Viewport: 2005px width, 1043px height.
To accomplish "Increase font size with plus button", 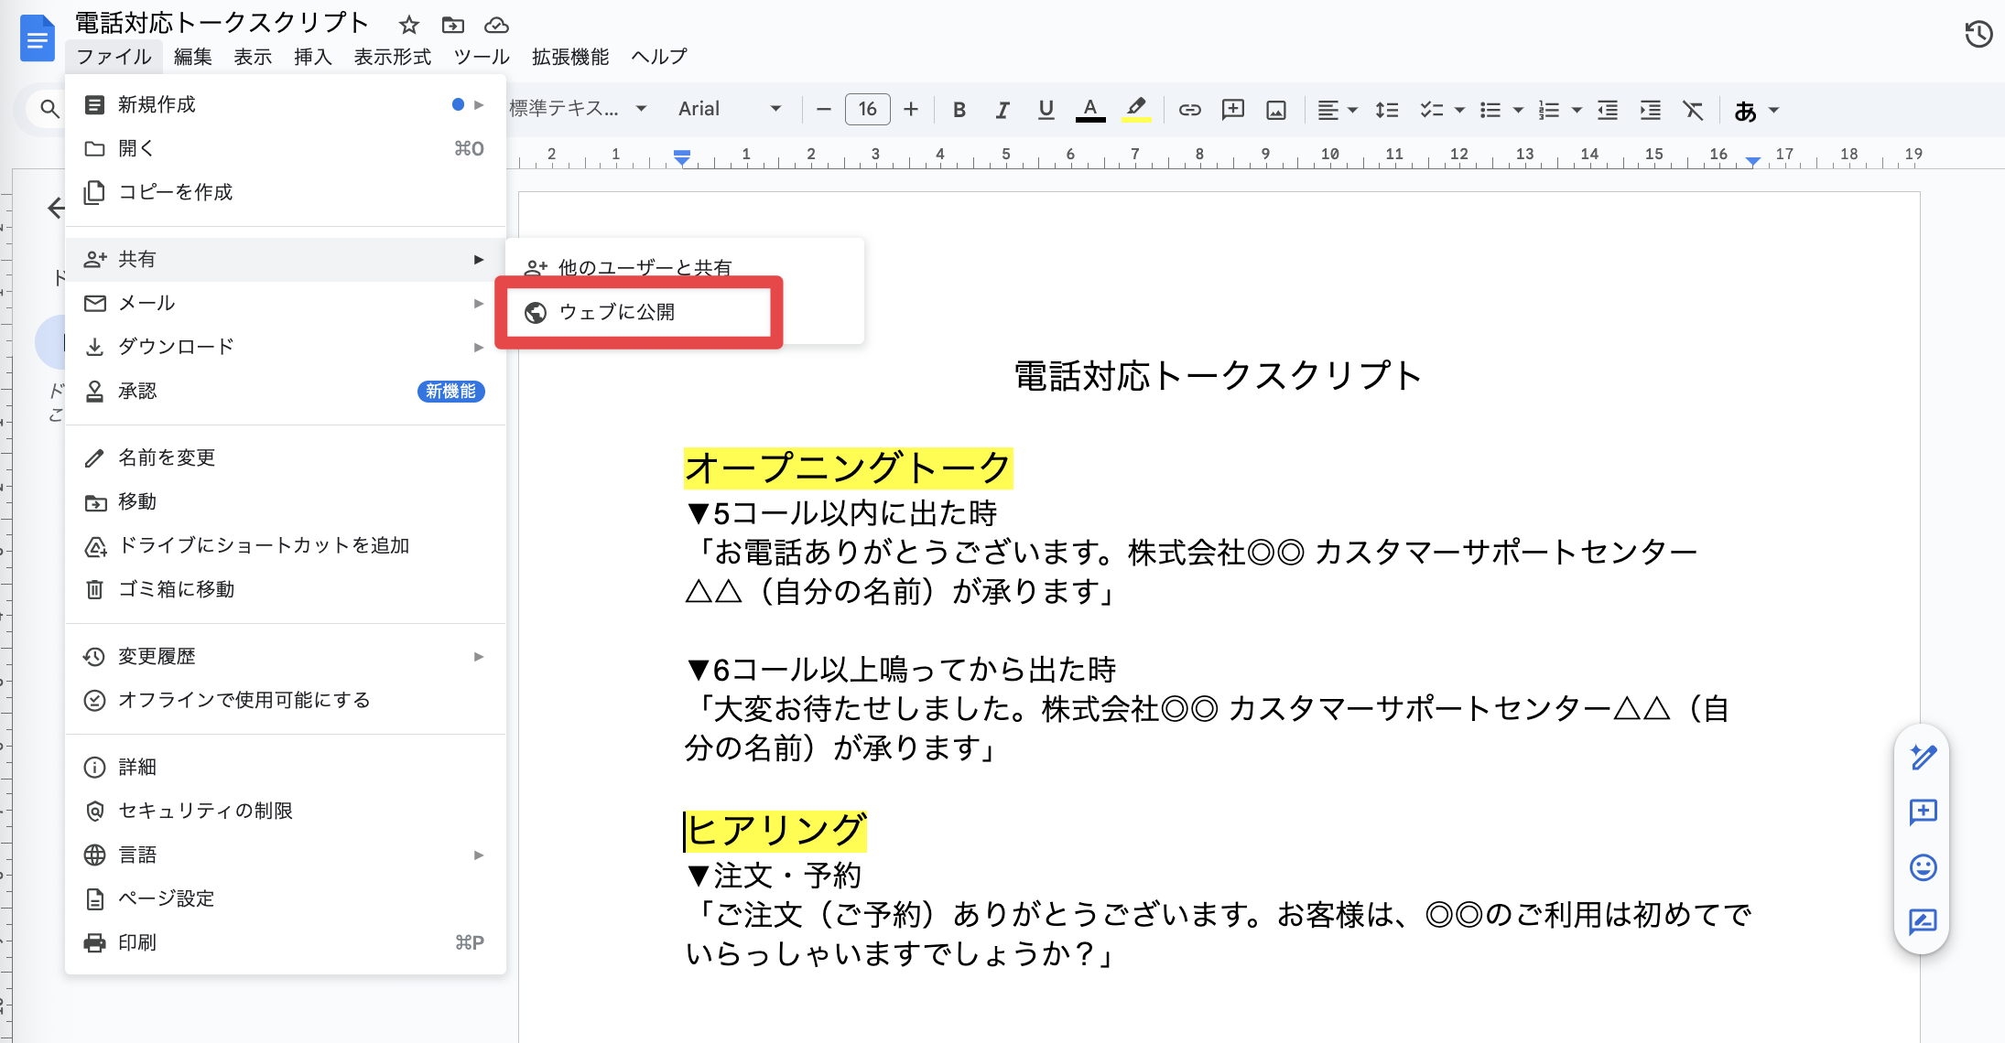I will [911, 110].
